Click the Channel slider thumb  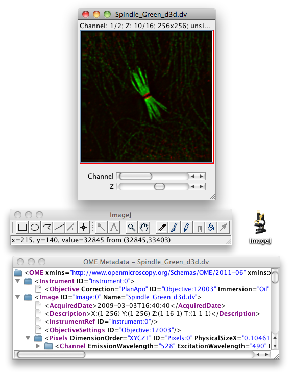[136, 176]
